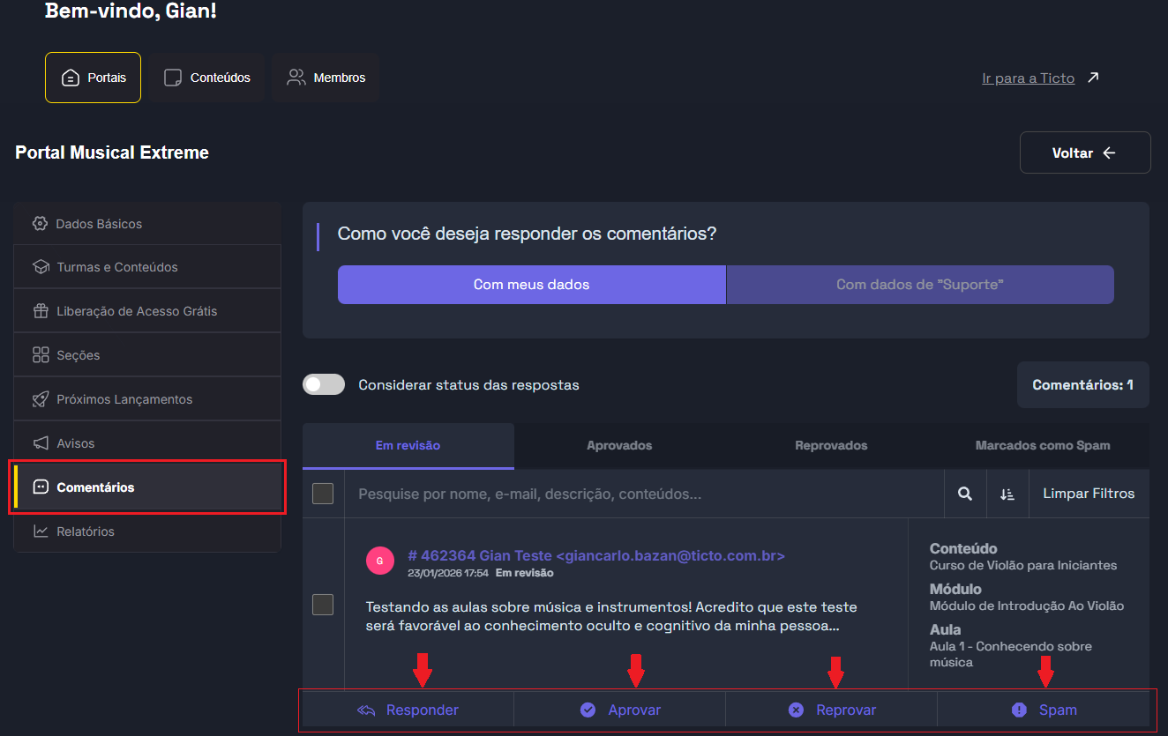
Task: Mark comment as Spam
Action: pos(1044,710)
